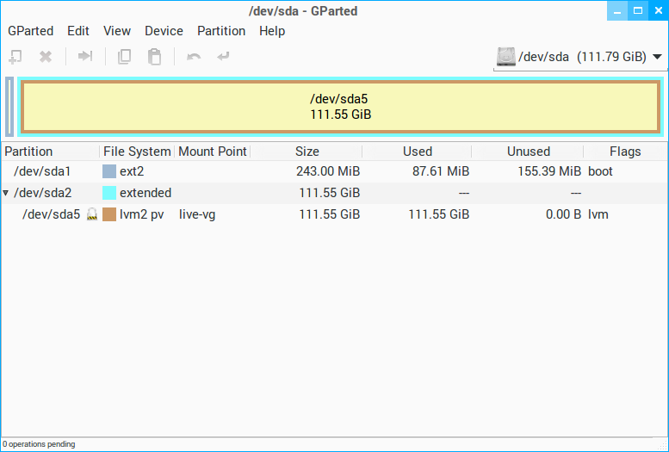The height and width of the screenshot is (452, 669).
Task: Click the Resize/Move toolbar icon
Action: pos(85,57)
